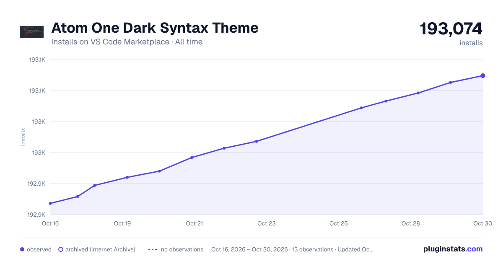The width and height of the screenshot is (503, 264).
Task: Click the Atom One Dark theme thumbnail
Action: (32, 32)
